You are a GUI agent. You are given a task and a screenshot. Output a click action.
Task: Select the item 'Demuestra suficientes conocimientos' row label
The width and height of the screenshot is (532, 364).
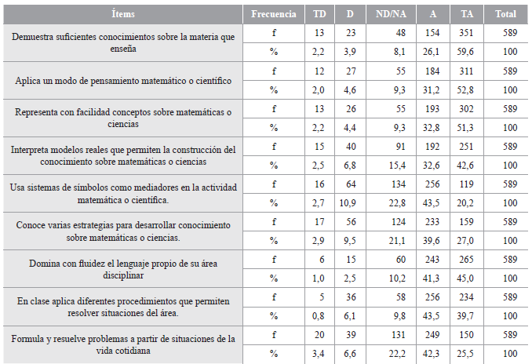(123, 42)
